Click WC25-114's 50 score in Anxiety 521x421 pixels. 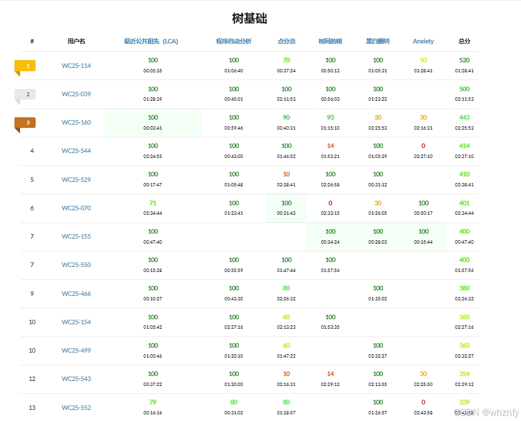point(423,60)
